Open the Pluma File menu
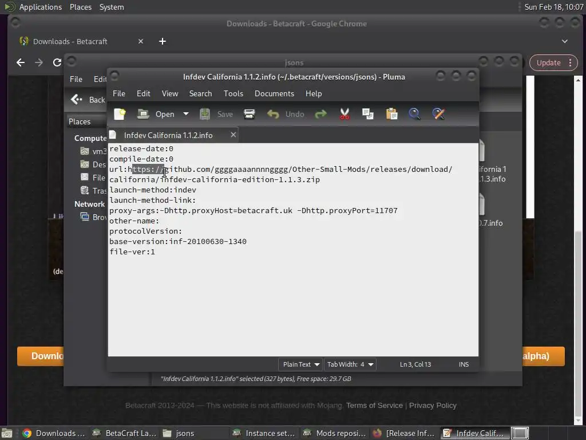This screenshot has height=440, width=586. (119, 93)
